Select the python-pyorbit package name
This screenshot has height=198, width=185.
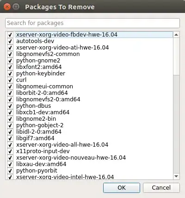[x=37, y=171]
